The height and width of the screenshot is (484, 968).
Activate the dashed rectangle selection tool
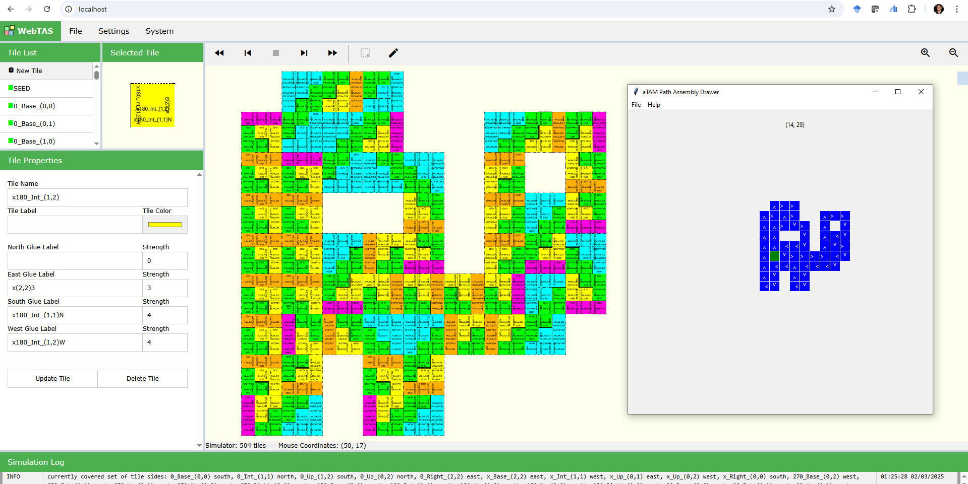click(x=365, y=53)
